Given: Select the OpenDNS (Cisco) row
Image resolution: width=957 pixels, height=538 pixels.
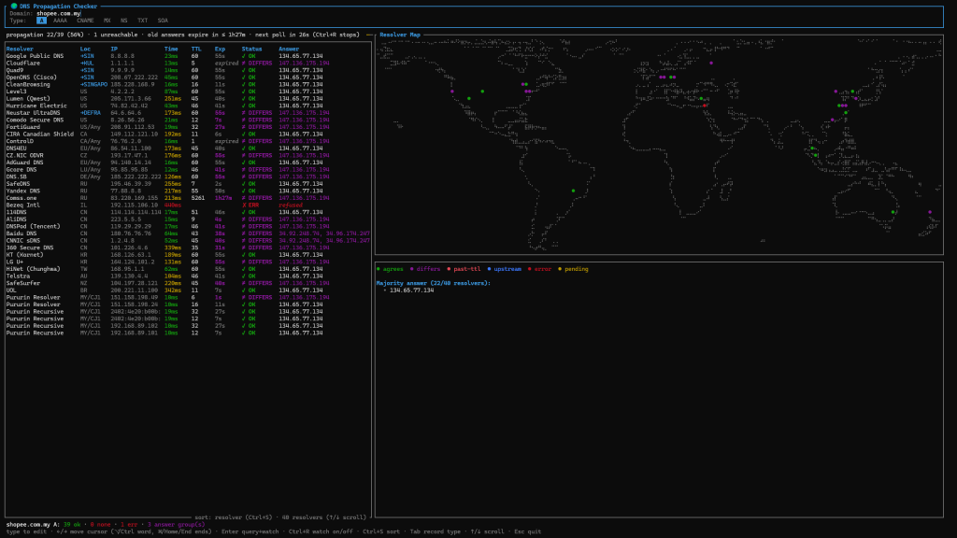Looking at the screenshot, I should pos(188,78).
